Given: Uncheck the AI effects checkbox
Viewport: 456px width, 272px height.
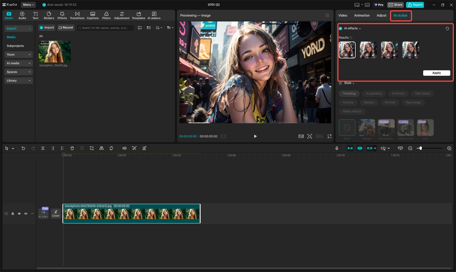Looking at the screenshot, I should coord(340,29).
